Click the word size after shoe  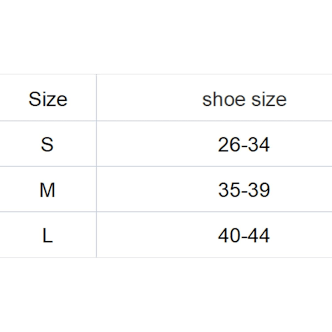269,100
